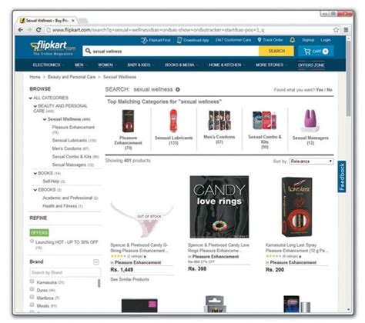Check the Kamasutra brand checkbox

click(x=32, y=281)
